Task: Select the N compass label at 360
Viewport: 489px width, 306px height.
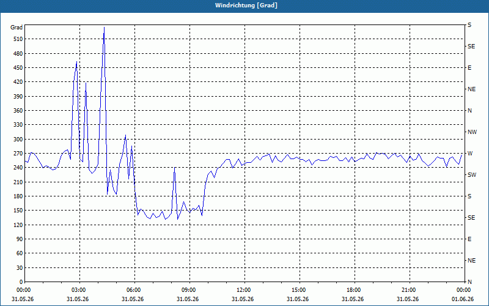Action: click(x=470, y=111)
